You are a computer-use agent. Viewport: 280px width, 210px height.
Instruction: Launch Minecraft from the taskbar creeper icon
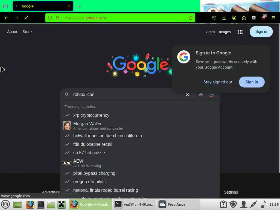[62, 205]
